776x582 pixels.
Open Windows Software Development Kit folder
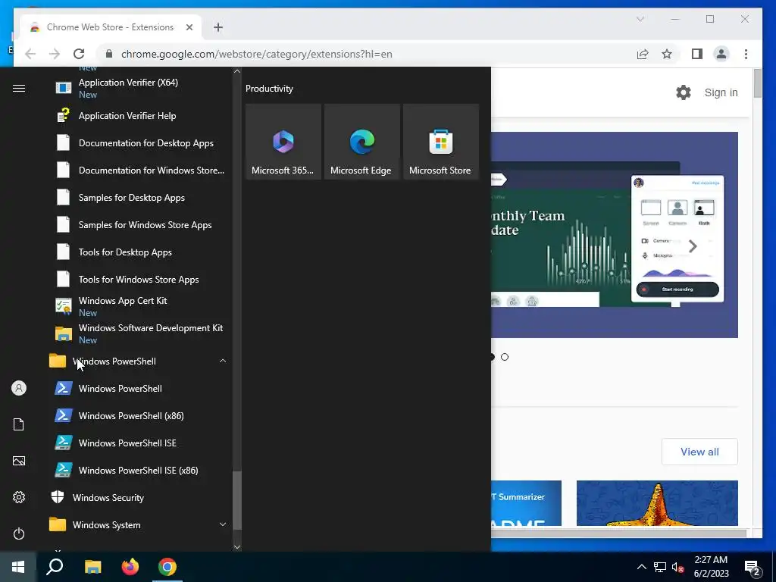(x=140, y=333)
